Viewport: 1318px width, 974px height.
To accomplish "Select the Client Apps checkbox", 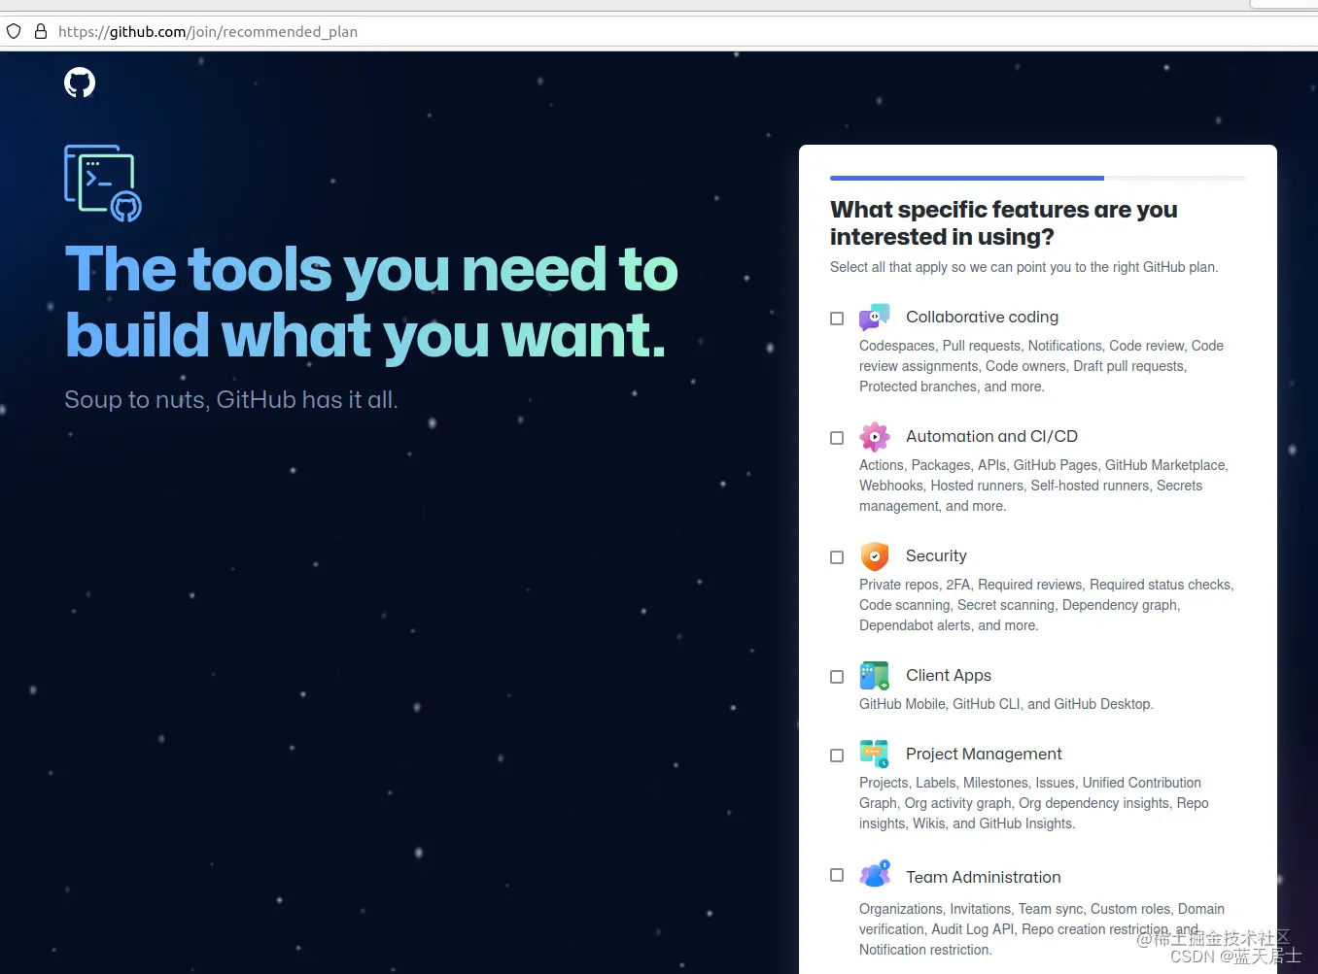I will click(x=837, y=677).
